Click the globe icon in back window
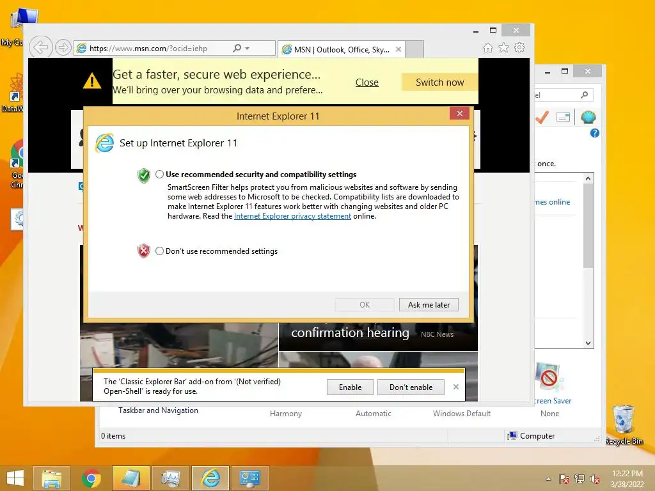Image resolution: width=655 pixels, height=491 pixels. [588, 118]
